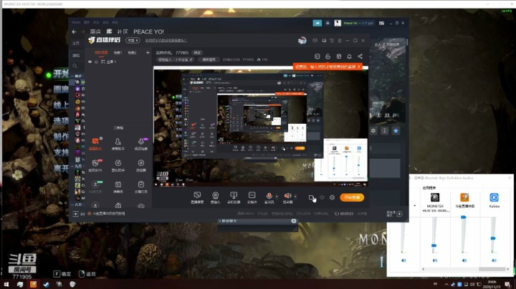Image resolution: width=516 pixels, height=289 pixels.
Task: Toggle the 麦克风 microphone on or off
Action: (269, 197)
